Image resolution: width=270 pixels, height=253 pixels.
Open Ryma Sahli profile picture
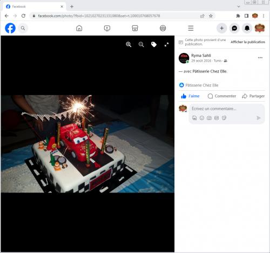184,58
